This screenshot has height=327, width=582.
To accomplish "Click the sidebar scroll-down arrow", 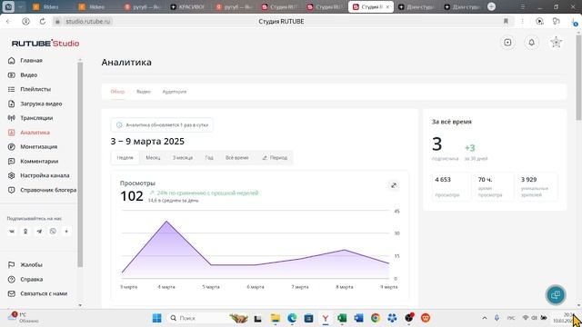I will 80,305.
